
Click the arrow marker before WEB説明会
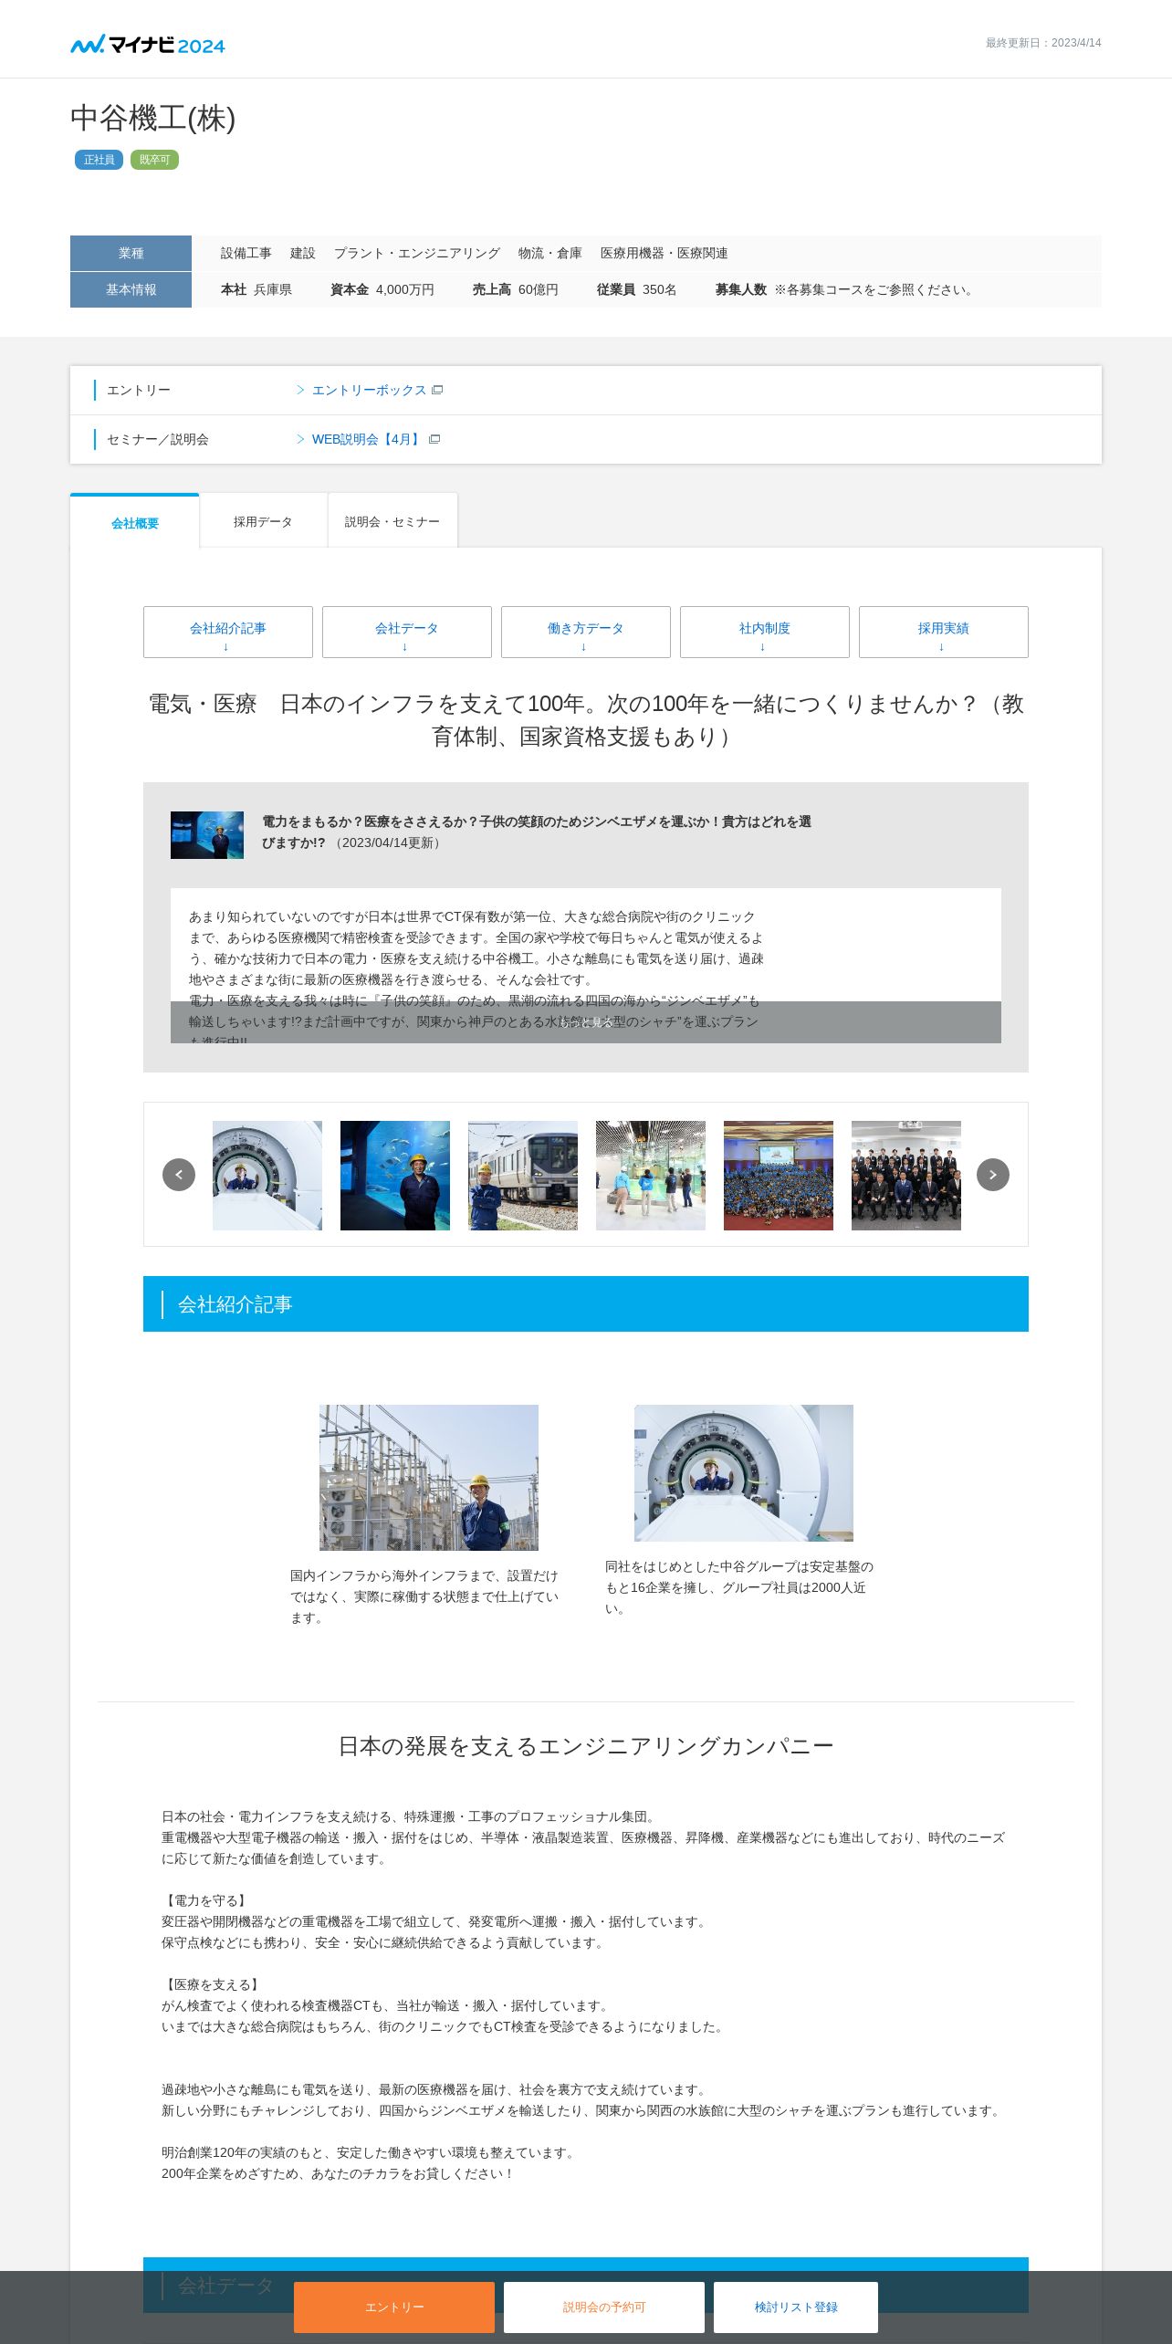tap(300, 439)
